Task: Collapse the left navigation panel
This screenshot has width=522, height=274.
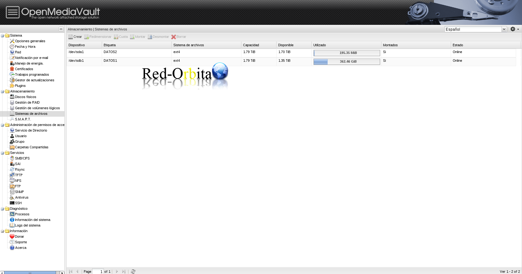Action: tap(61, 29)
